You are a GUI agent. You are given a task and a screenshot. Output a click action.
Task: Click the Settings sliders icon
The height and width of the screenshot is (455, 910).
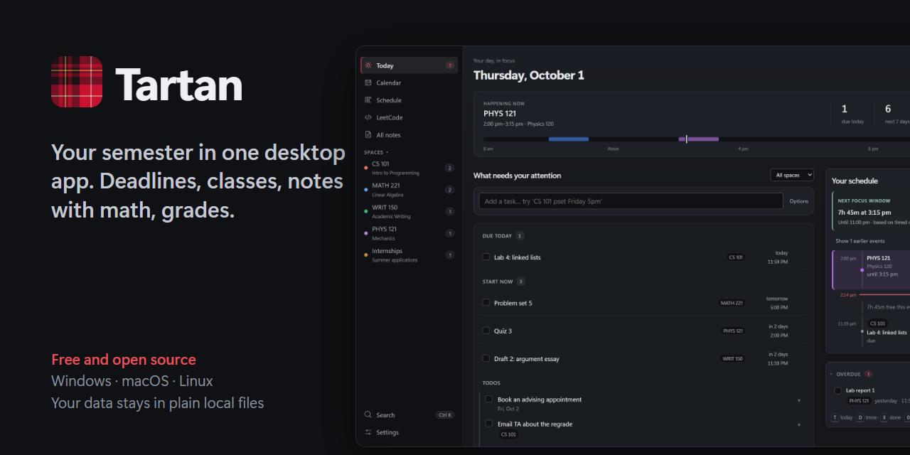point(368,432)
